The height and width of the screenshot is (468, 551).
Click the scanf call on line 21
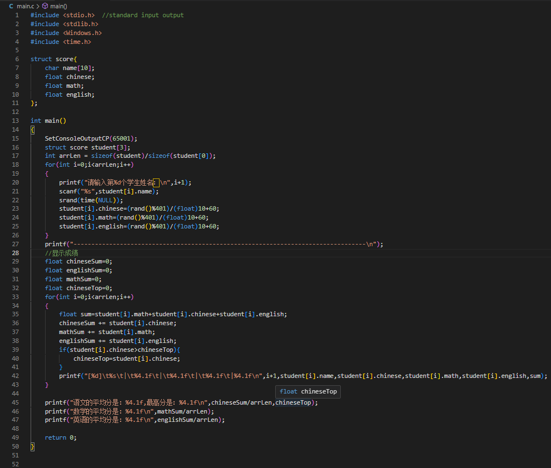click(68, 191)
